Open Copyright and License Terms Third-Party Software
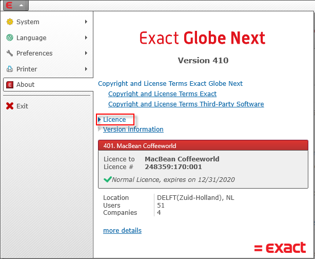This screenshot has width=315, height=259. 186,104
